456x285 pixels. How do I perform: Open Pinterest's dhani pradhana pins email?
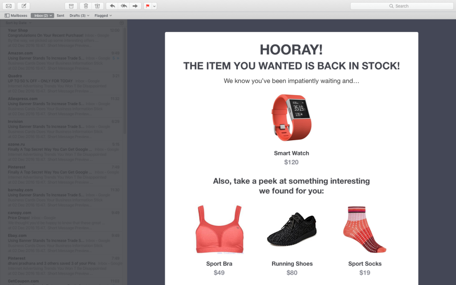coord(63,266)
